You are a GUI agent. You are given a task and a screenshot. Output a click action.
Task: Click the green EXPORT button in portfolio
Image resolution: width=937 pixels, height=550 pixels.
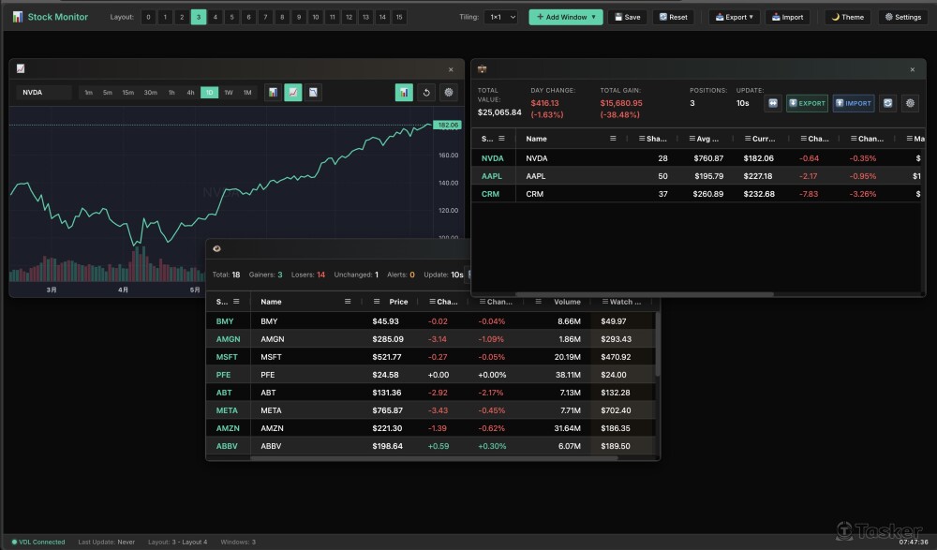point(806,103)
